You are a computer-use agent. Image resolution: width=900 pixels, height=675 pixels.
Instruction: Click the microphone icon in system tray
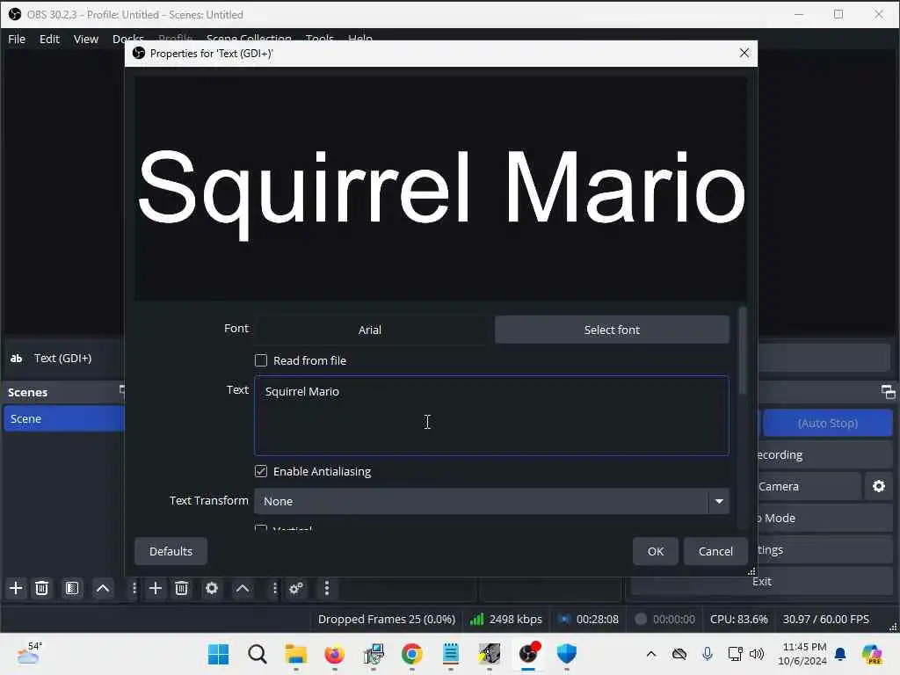pyautogui.click(x=708, y=654)
